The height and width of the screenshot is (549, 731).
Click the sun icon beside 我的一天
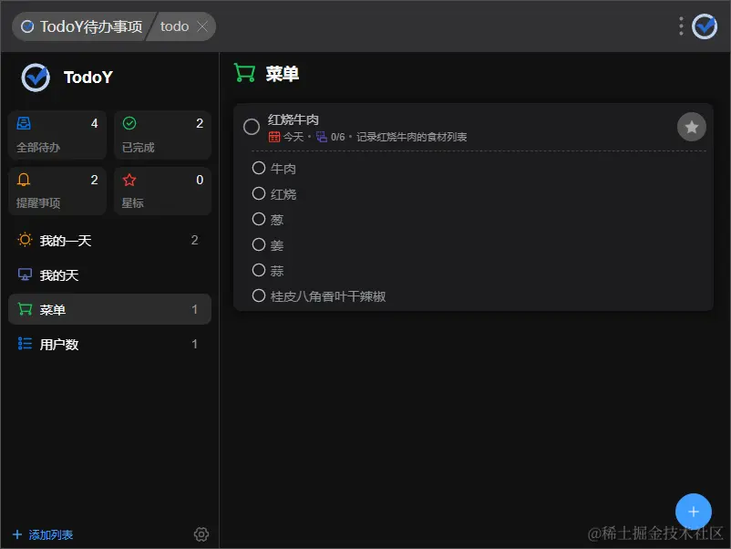pyautogui.click(x=25, y=240)
